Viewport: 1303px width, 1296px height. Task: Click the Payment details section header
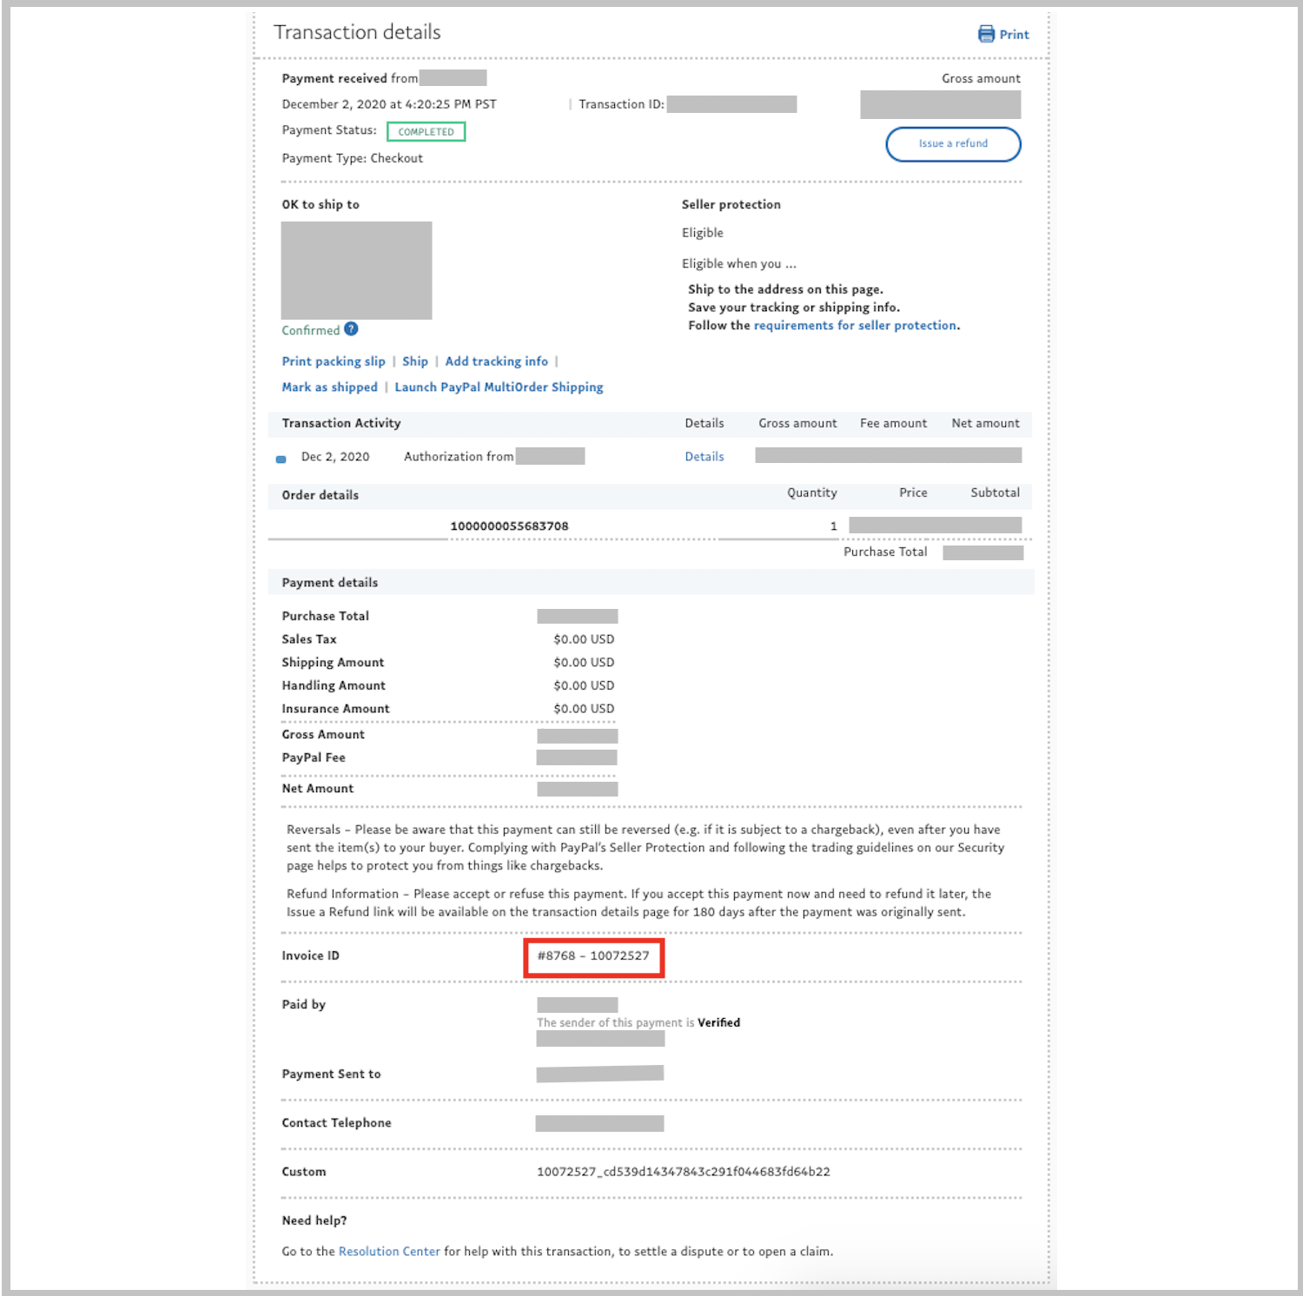329,583
